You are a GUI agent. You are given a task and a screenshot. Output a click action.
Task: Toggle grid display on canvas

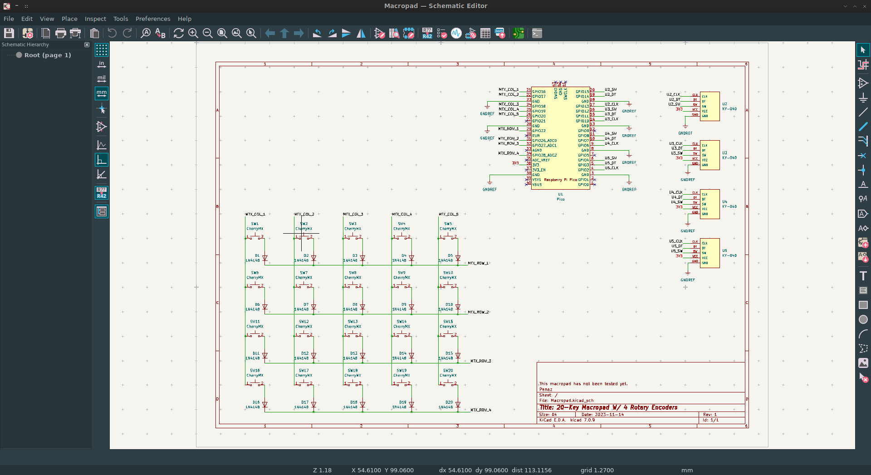(102, 49)
